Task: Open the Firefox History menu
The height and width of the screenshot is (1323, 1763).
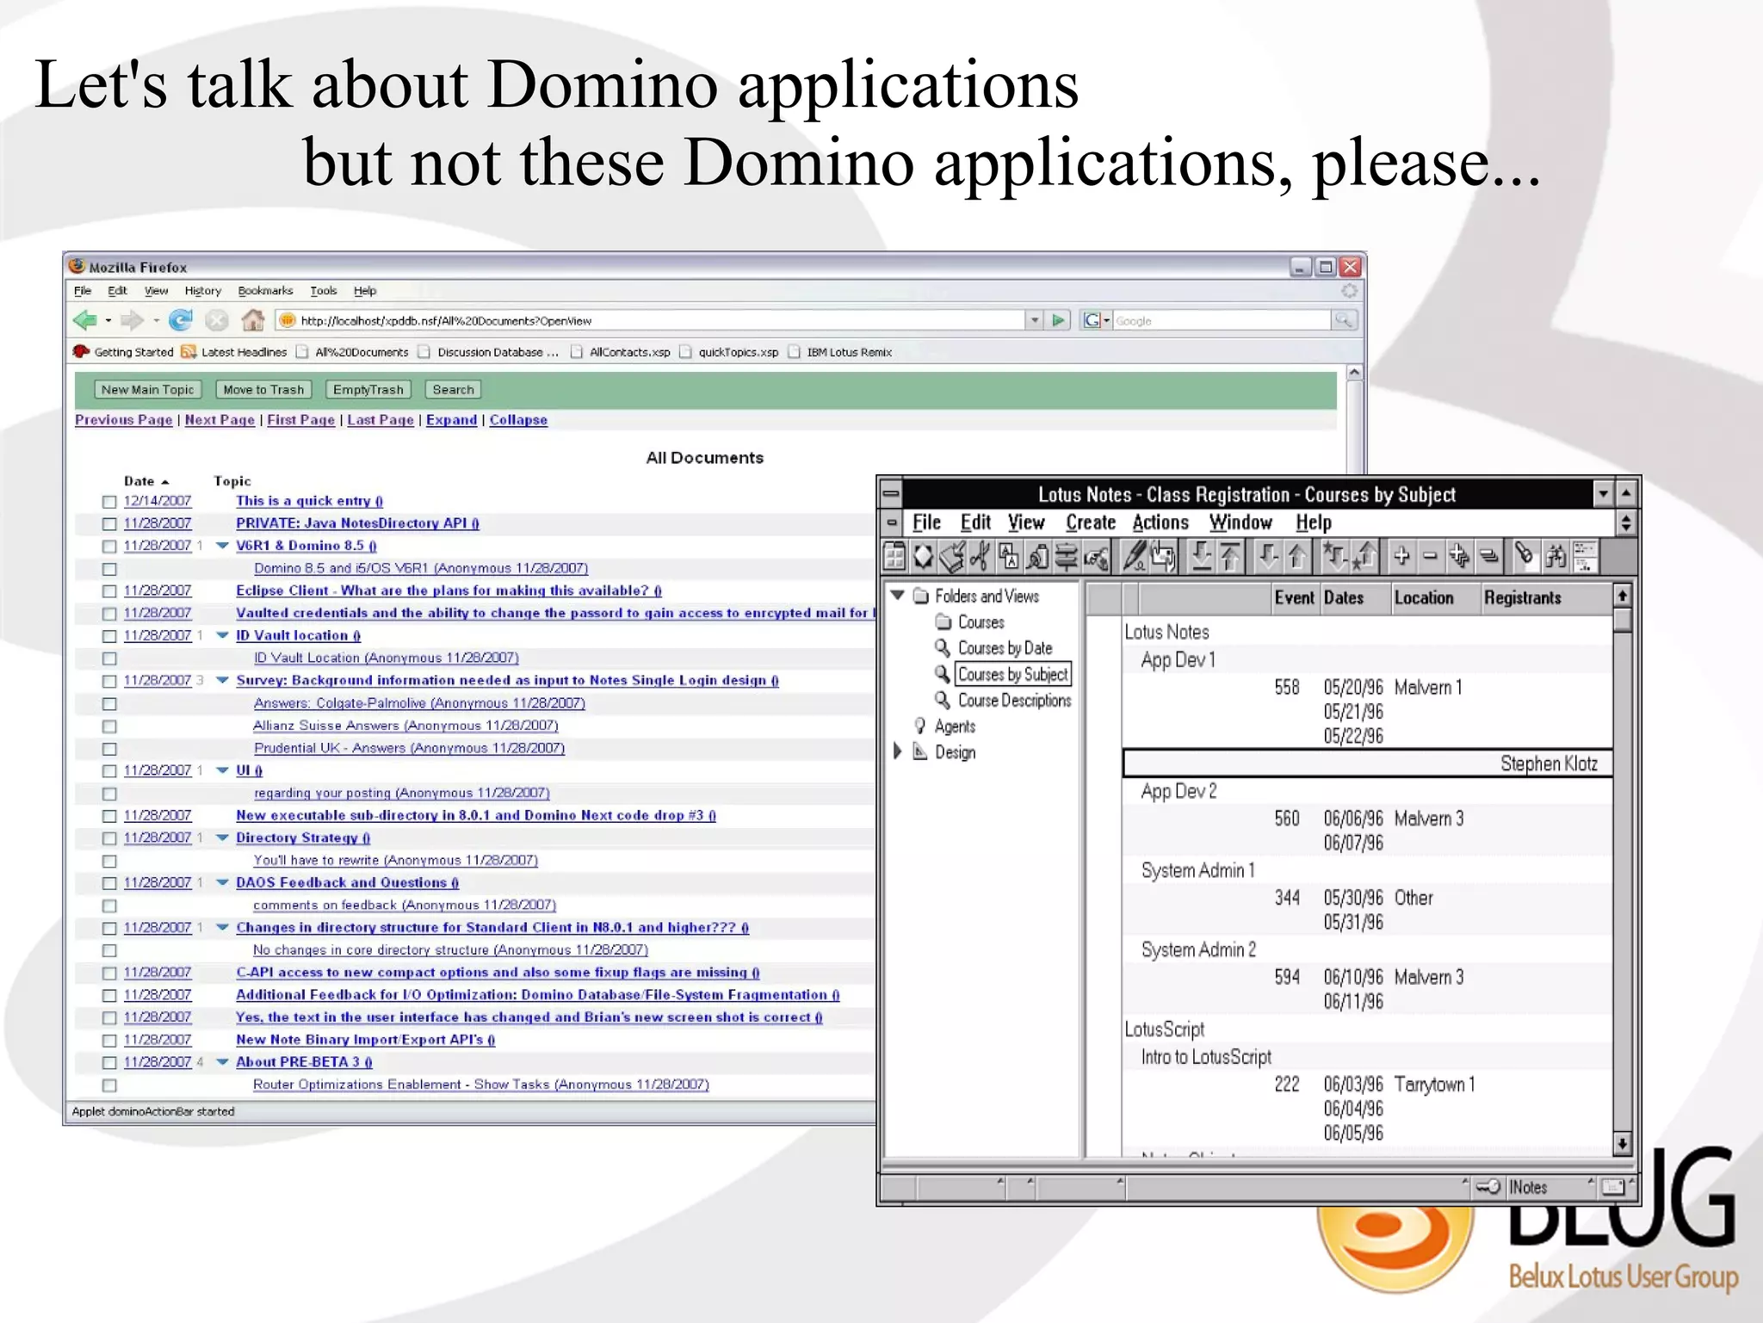Action: click(202, 291)
